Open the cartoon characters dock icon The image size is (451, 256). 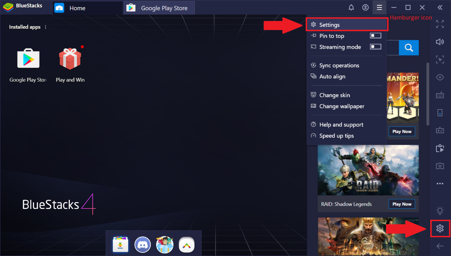[x=165, y=244]
